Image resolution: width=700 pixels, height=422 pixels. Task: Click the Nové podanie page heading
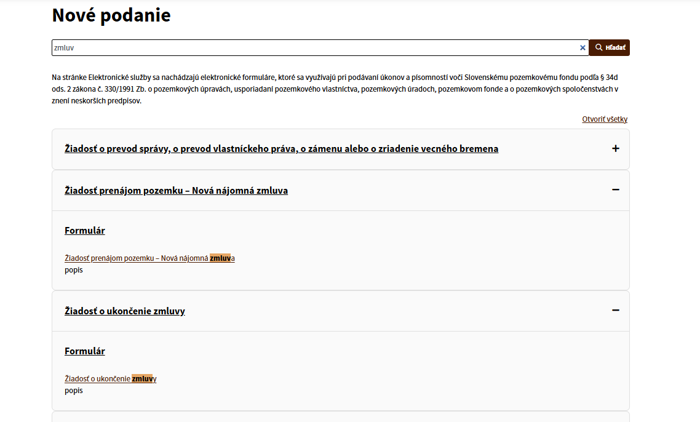(111, 15)
